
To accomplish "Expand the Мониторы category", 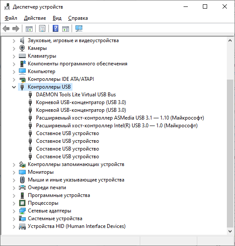I will coord(14,172).
